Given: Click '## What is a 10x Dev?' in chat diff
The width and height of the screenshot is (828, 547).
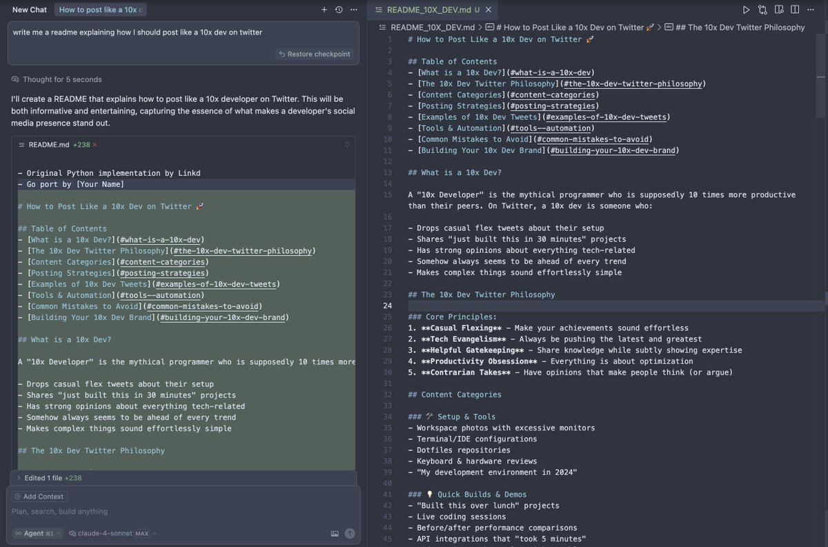Looking at the screenshot, I should (64, 339).
